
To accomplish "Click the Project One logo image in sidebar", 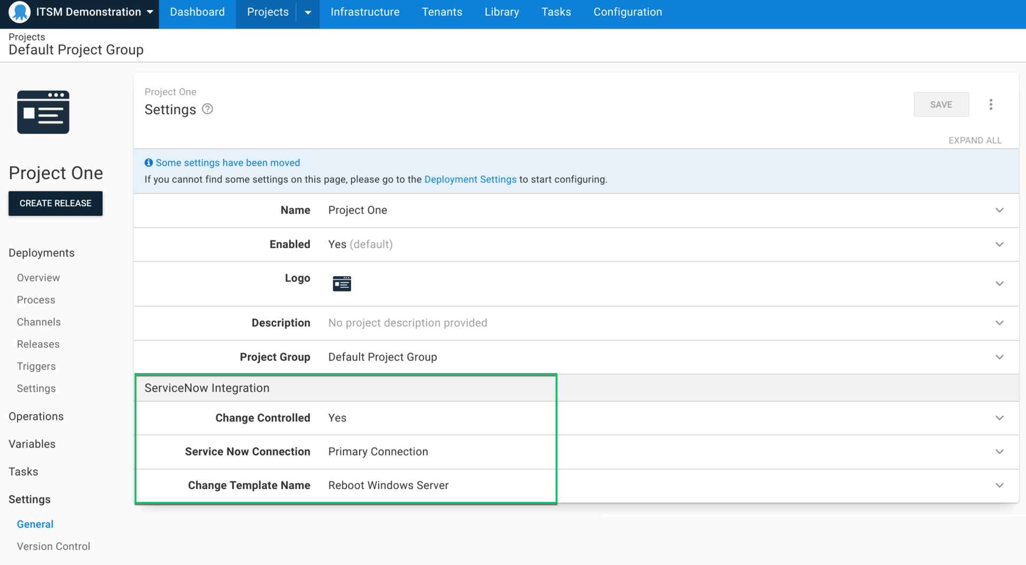I will [x=43, y=112].
